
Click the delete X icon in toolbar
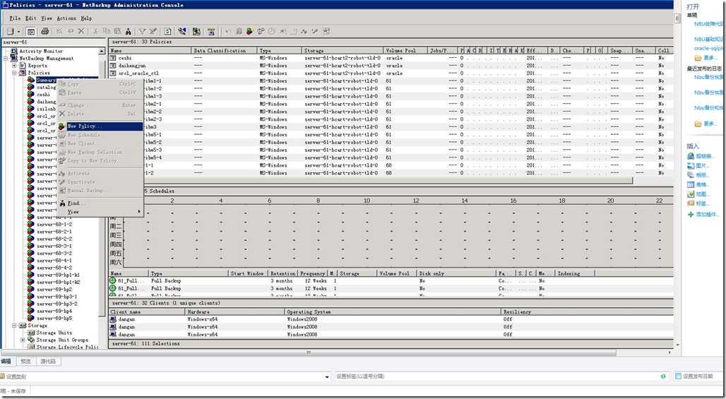tap(81, 32)
